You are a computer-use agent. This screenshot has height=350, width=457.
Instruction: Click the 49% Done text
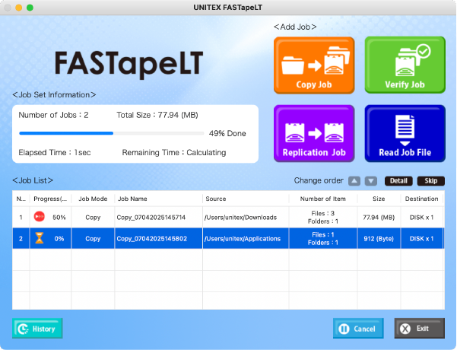pyautogui.click(x=227, y=133)
